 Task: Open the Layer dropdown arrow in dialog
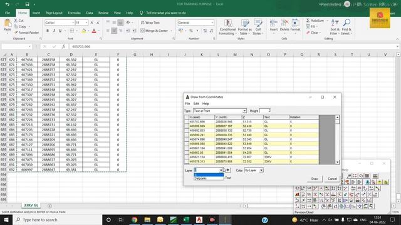click(x=221, y=170)
